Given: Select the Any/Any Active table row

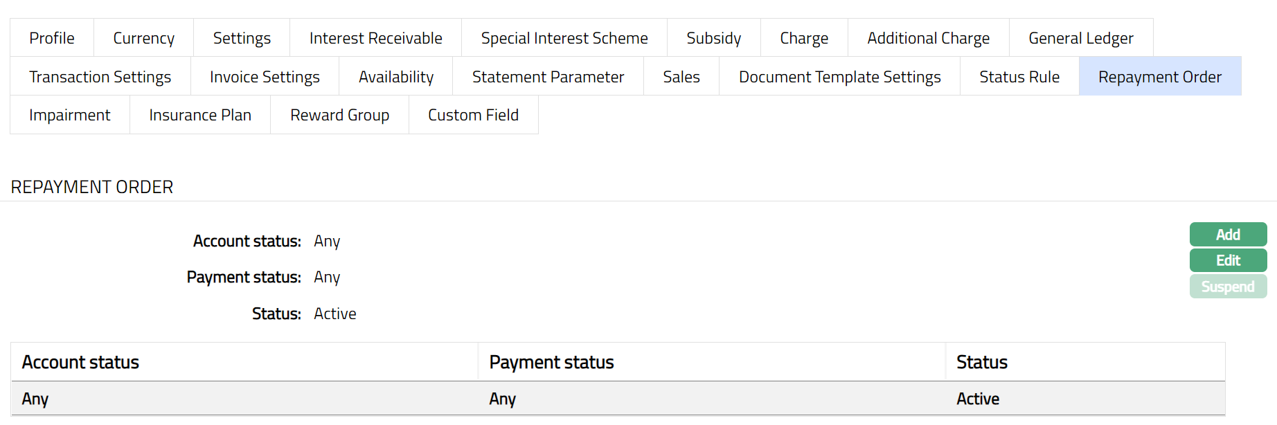Looking at the screenshot, I should (x=616, y=399).
